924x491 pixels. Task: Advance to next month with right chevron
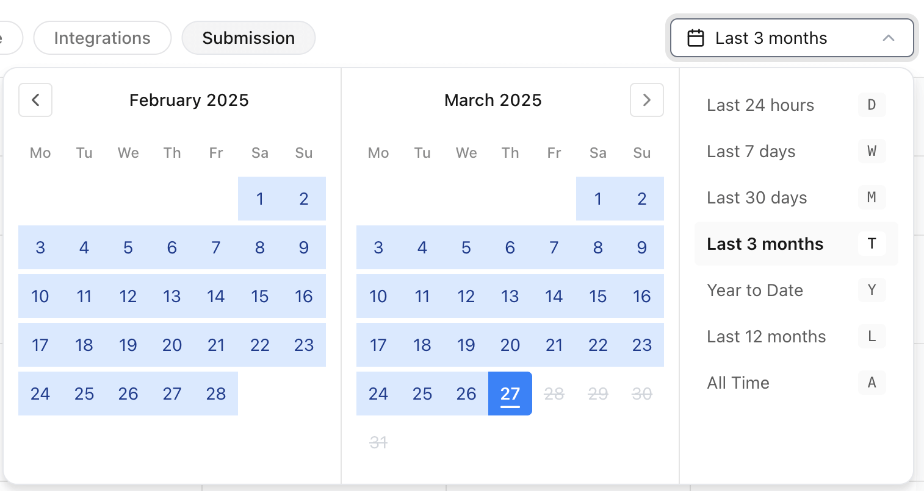647,100
